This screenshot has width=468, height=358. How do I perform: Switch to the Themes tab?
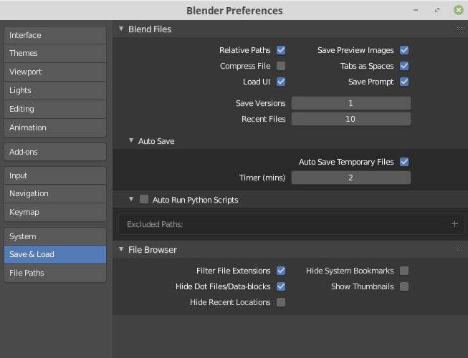(x=55, y=54)
